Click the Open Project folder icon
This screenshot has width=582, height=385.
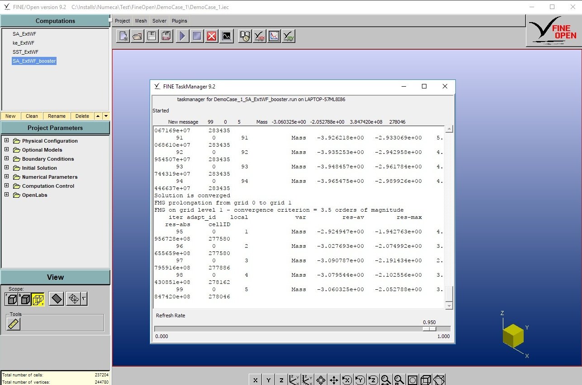[x=137, y=36]
